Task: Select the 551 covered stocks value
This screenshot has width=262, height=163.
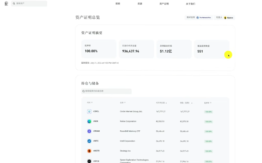Action: (x=200, y=51)
